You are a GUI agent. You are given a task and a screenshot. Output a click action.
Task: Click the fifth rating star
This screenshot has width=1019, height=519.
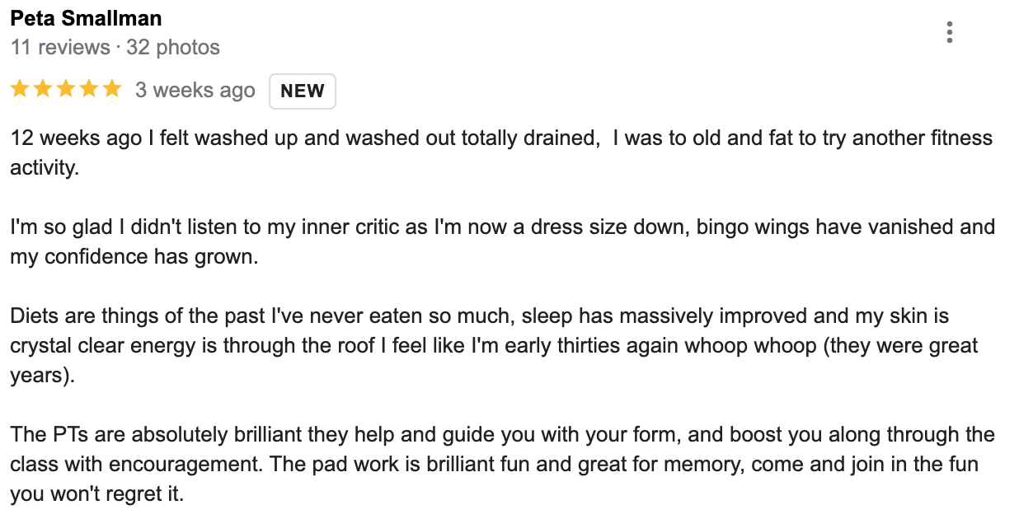coord(111,89)
